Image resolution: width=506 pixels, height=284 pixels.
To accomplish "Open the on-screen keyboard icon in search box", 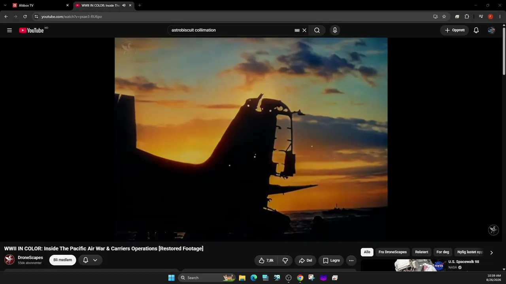I will (297, 30).
